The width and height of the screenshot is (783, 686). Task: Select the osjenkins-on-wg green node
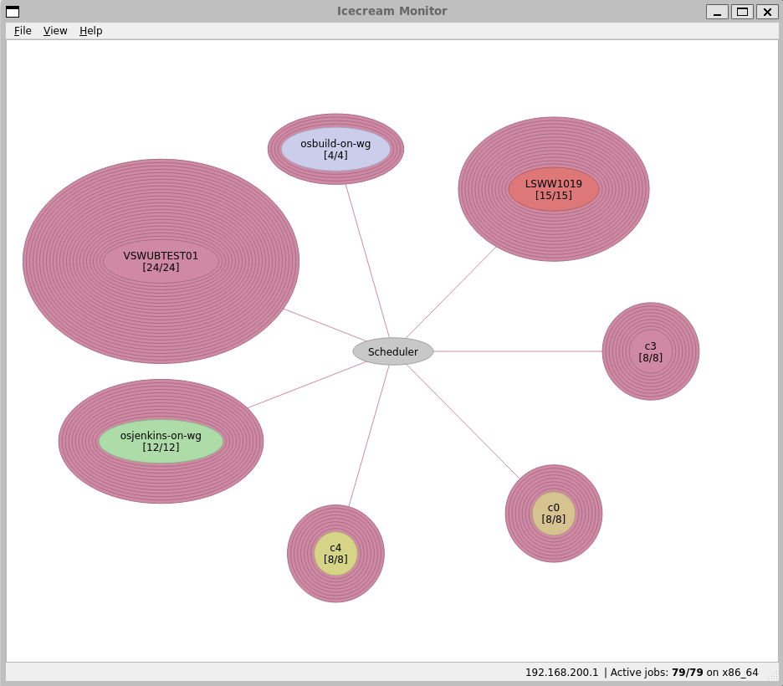tap(161, 441)
